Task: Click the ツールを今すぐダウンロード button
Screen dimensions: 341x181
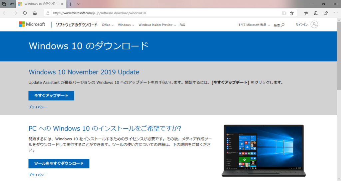Action: [59, 163]
